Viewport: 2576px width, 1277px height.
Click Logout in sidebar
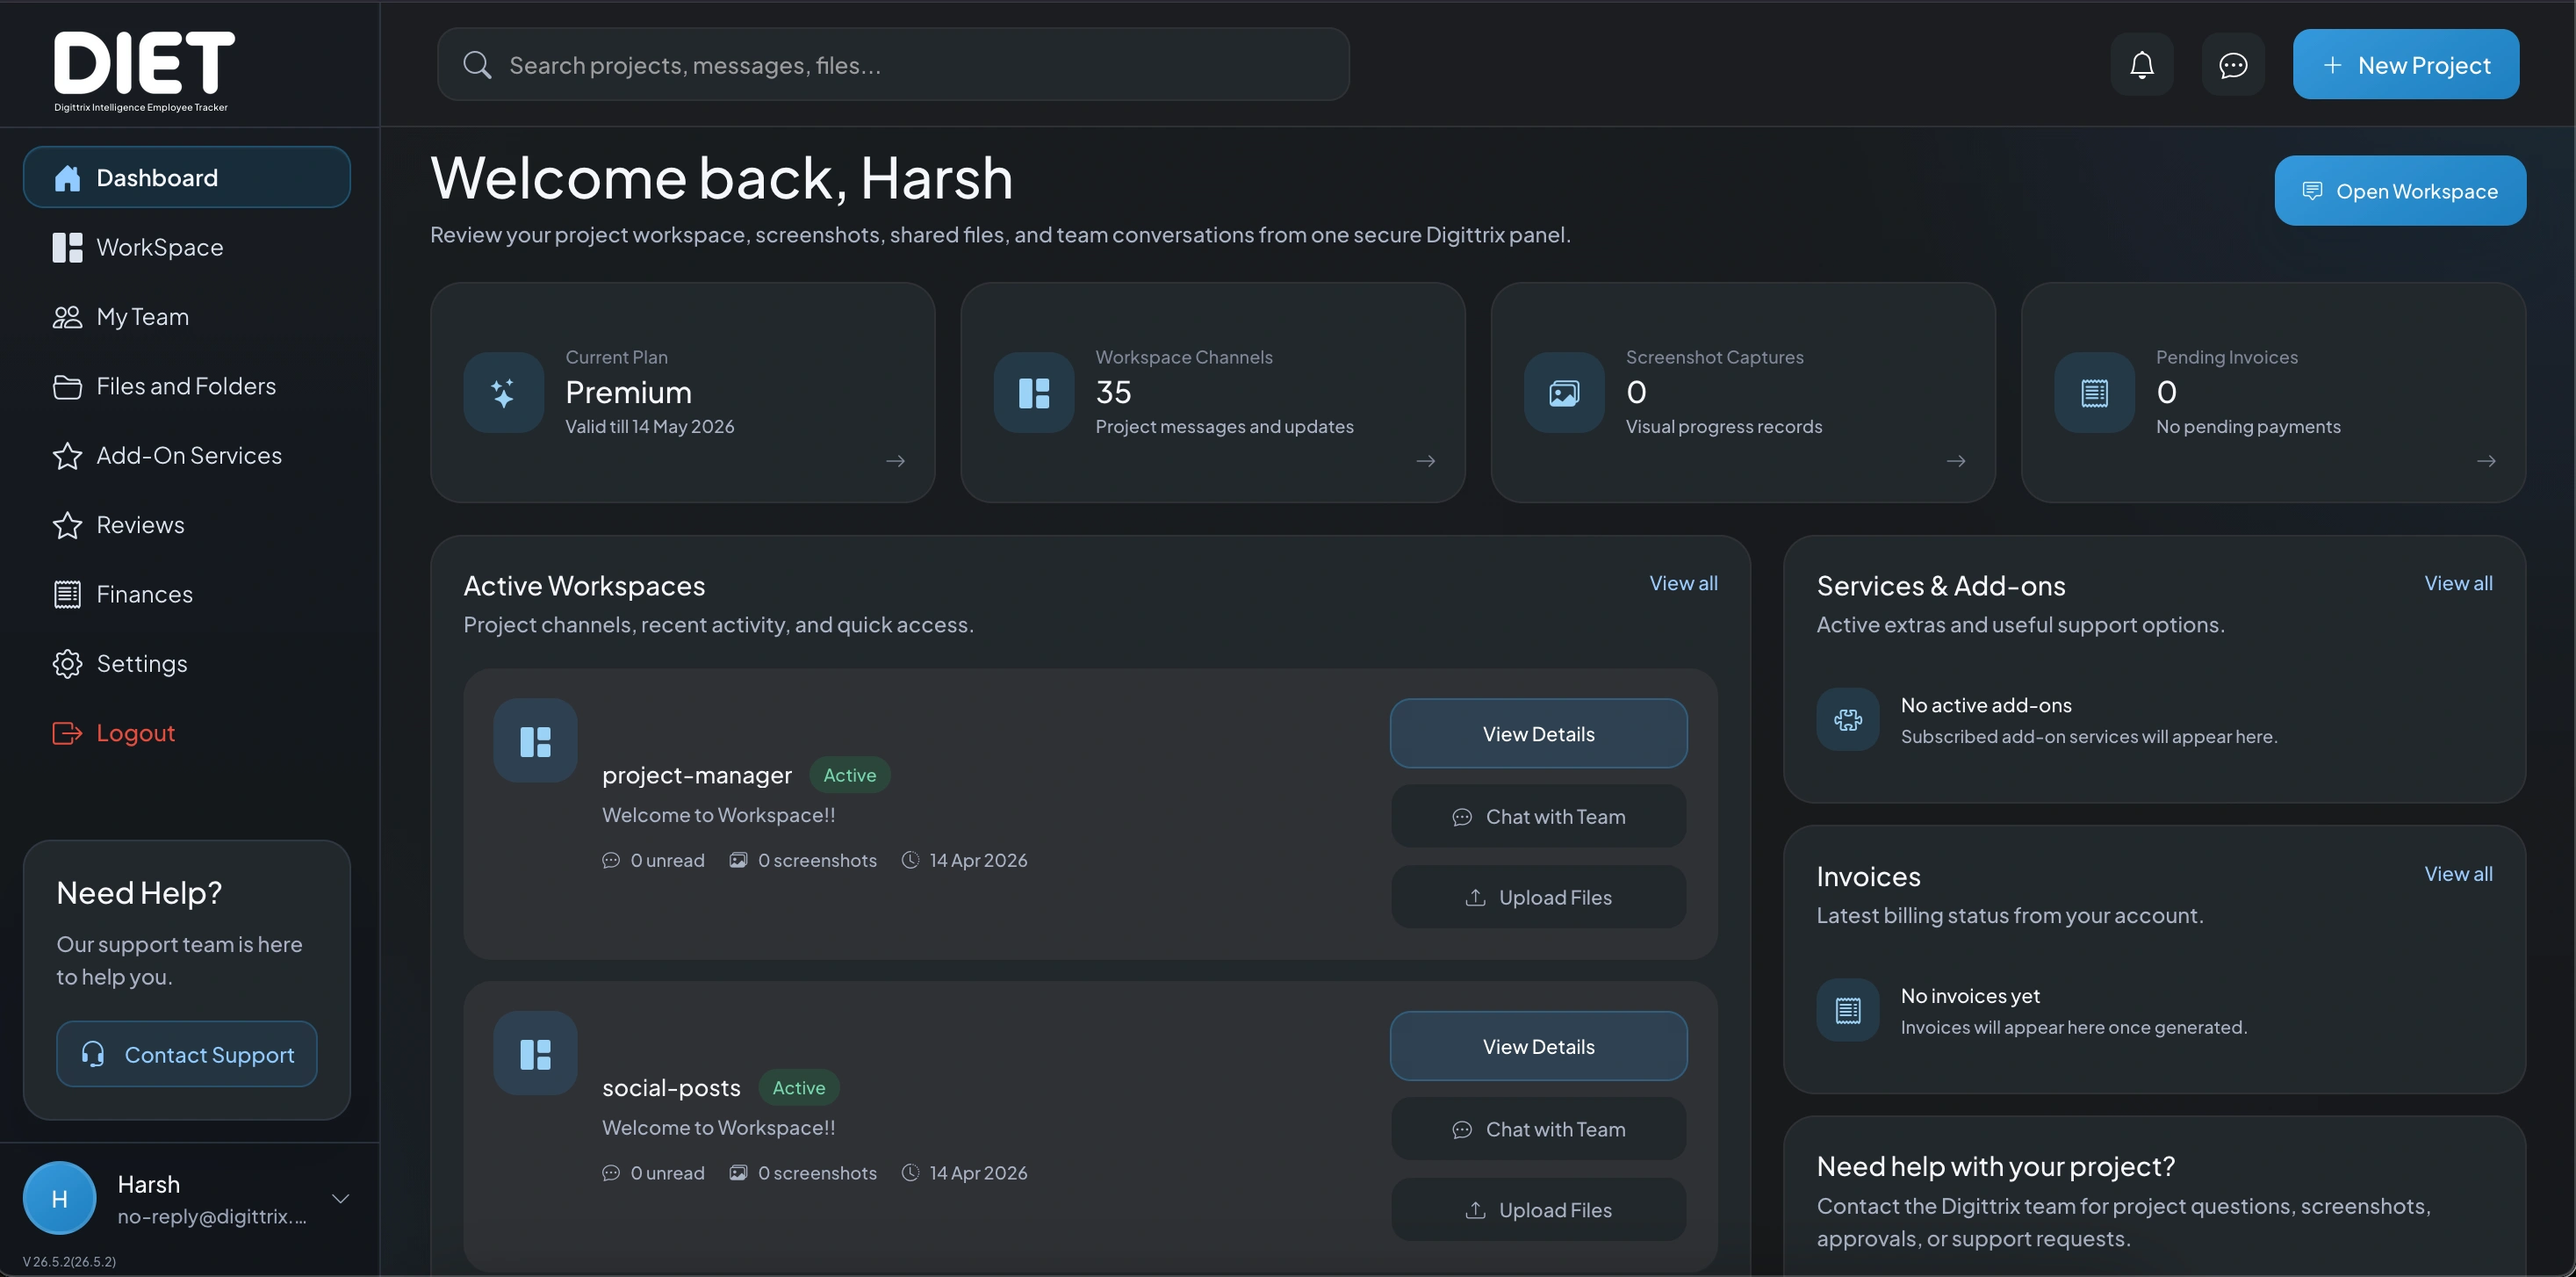point(187,733)
